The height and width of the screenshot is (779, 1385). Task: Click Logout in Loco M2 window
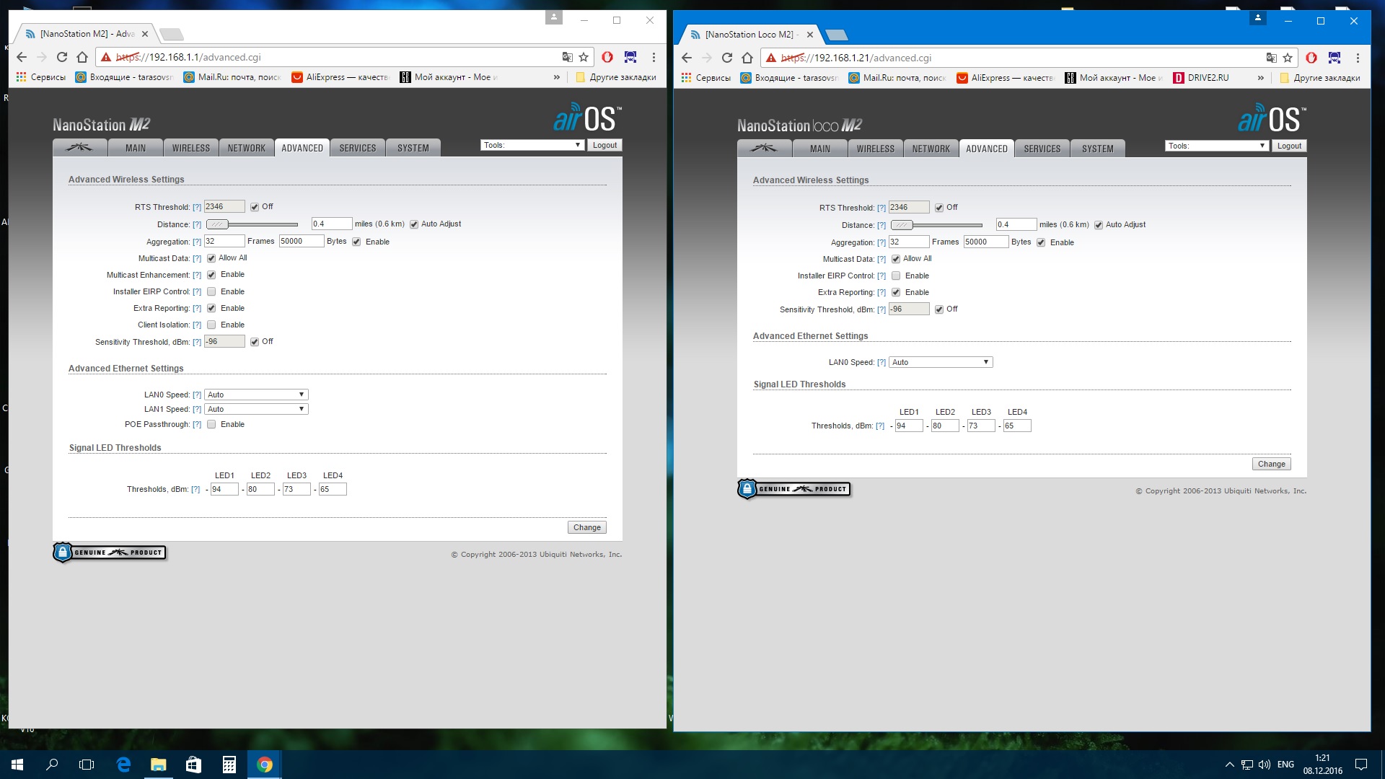(1289, 146)
